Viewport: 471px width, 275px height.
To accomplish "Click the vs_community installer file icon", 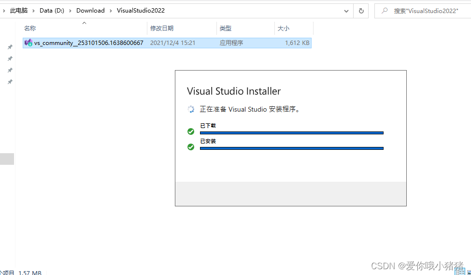I will click(29, 43).
